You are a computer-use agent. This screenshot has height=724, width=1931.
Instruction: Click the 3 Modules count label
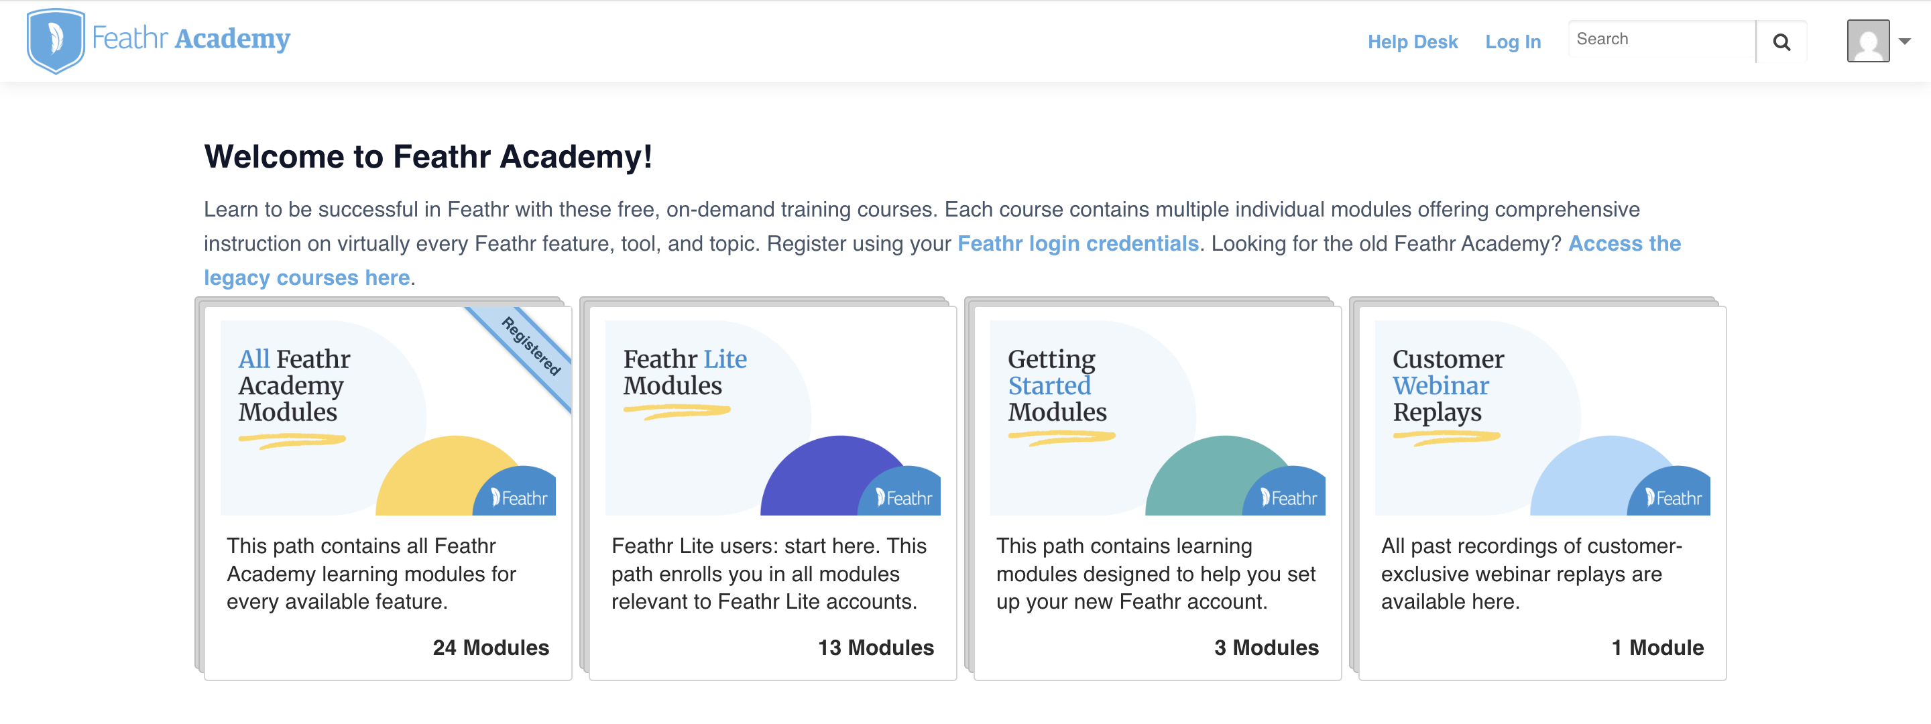coord(1265,648)
